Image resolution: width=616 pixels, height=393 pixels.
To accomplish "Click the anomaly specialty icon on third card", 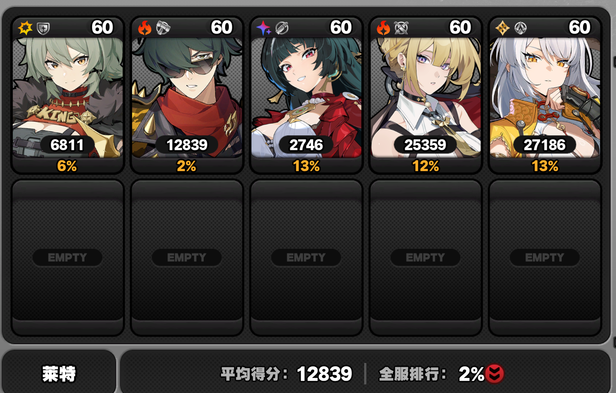I will 282,28.
